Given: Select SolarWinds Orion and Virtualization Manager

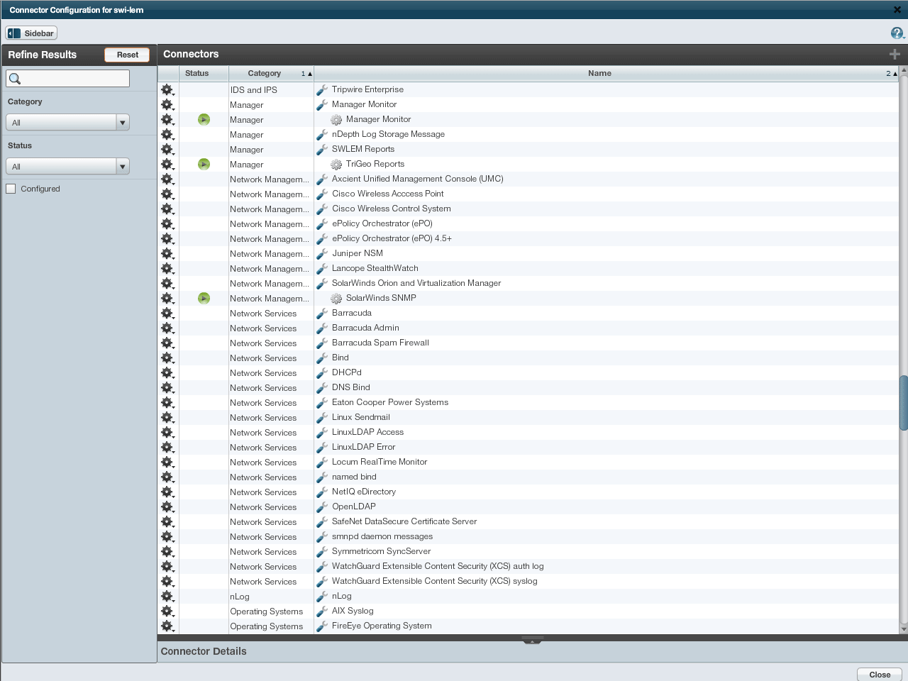Looking at the screenshot, I should pyautogui.click(x=416, y=283).
